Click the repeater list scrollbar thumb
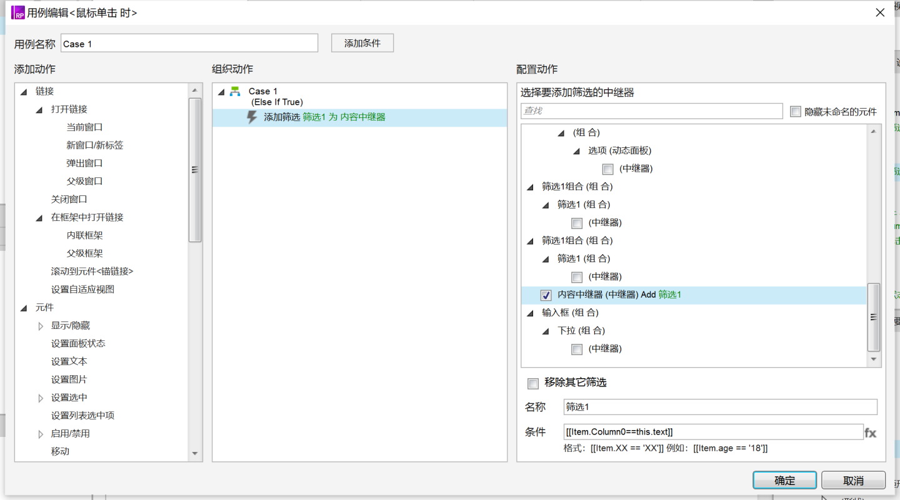900x500 pixels. pyautogui.click(x=874, y=317)
